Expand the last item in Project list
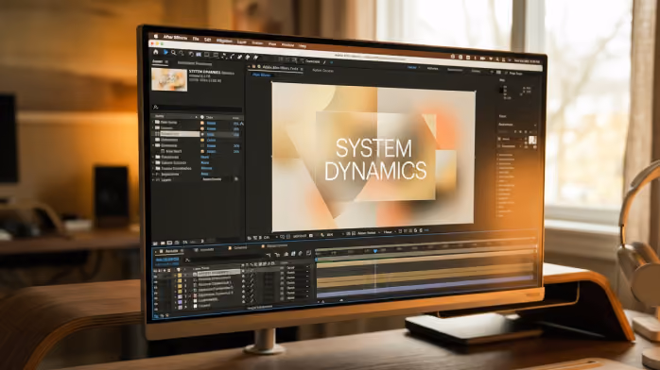This screenshot has width=660, height=370. point(153,179)
